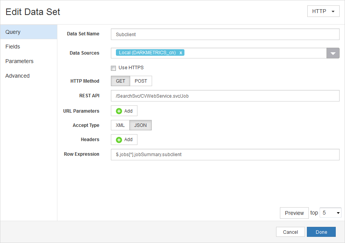
Task: Add a new URL parameter
Action: (x=124, y=111)
